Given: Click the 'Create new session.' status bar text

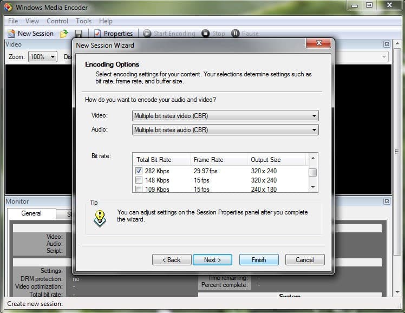Looking at the screenshot, I should click(x=35, y=304).
